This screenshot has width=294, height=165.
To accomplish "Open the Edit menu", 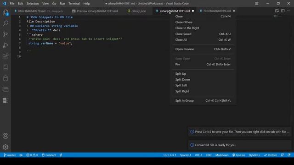I will (20, 4).
